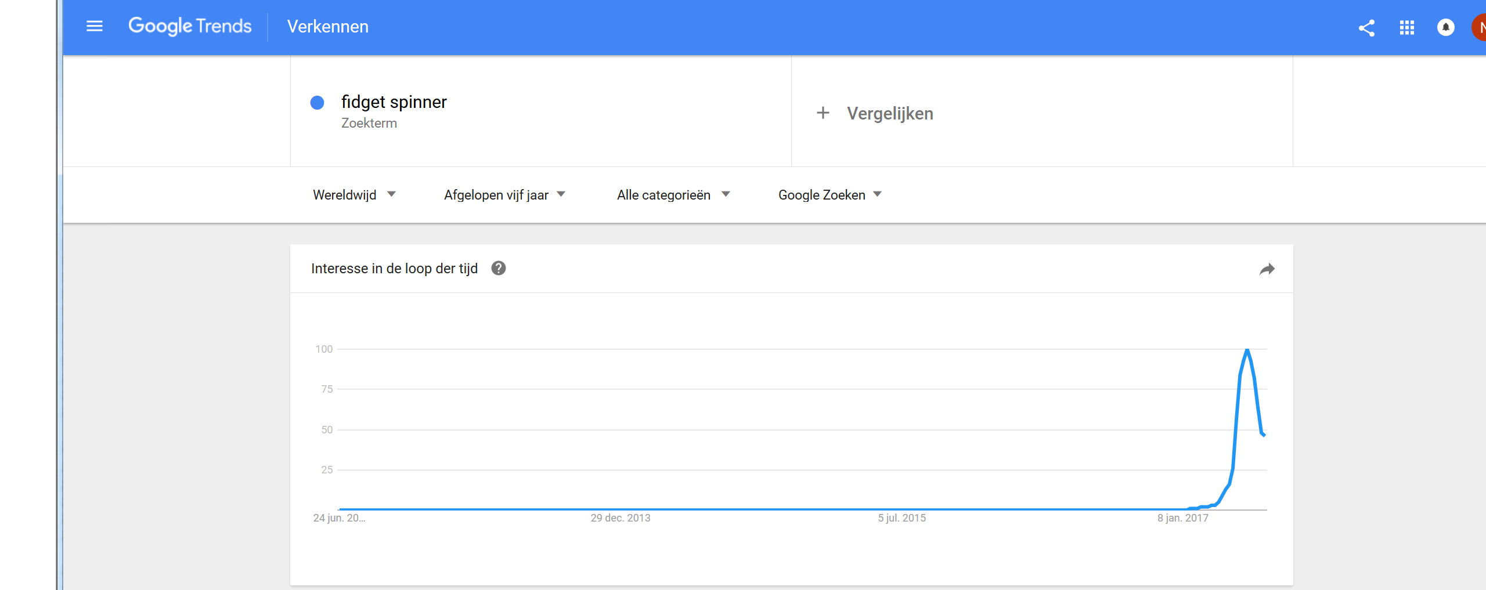Click the Google Trends logo
Screen dimensions: 1486x590
(190, 26)
